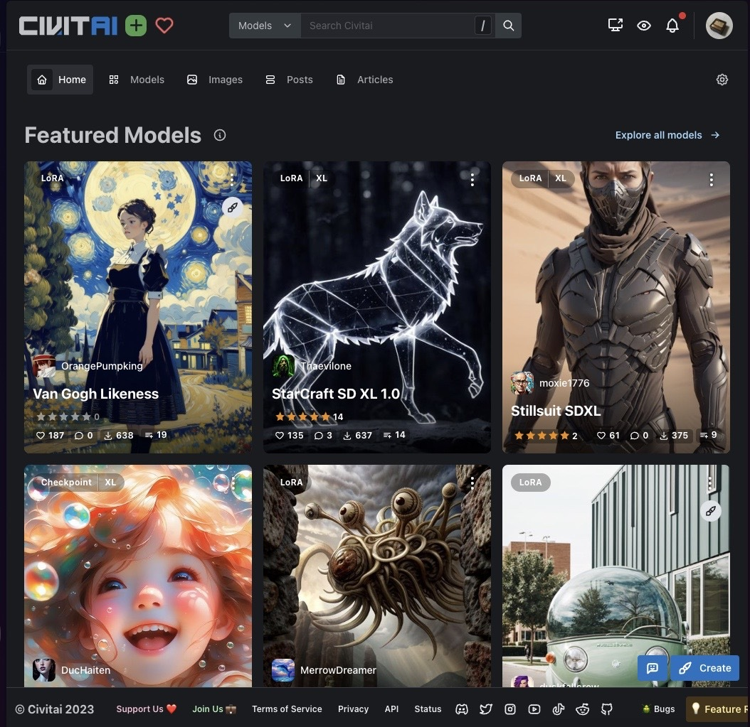Viewport: 750px width, 727px height.
Task: Click moxie1776 creator name
Action: pyautogui.click(x=564, y=383)
